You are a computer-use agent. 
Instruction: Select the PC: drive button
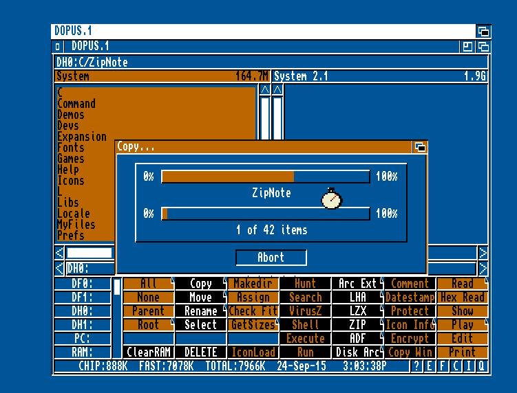pos(83,338)
